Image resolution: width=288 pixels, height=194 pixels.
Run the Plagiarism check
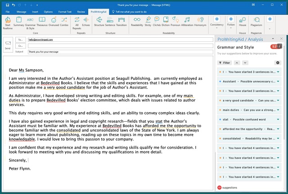coord(256,22)
